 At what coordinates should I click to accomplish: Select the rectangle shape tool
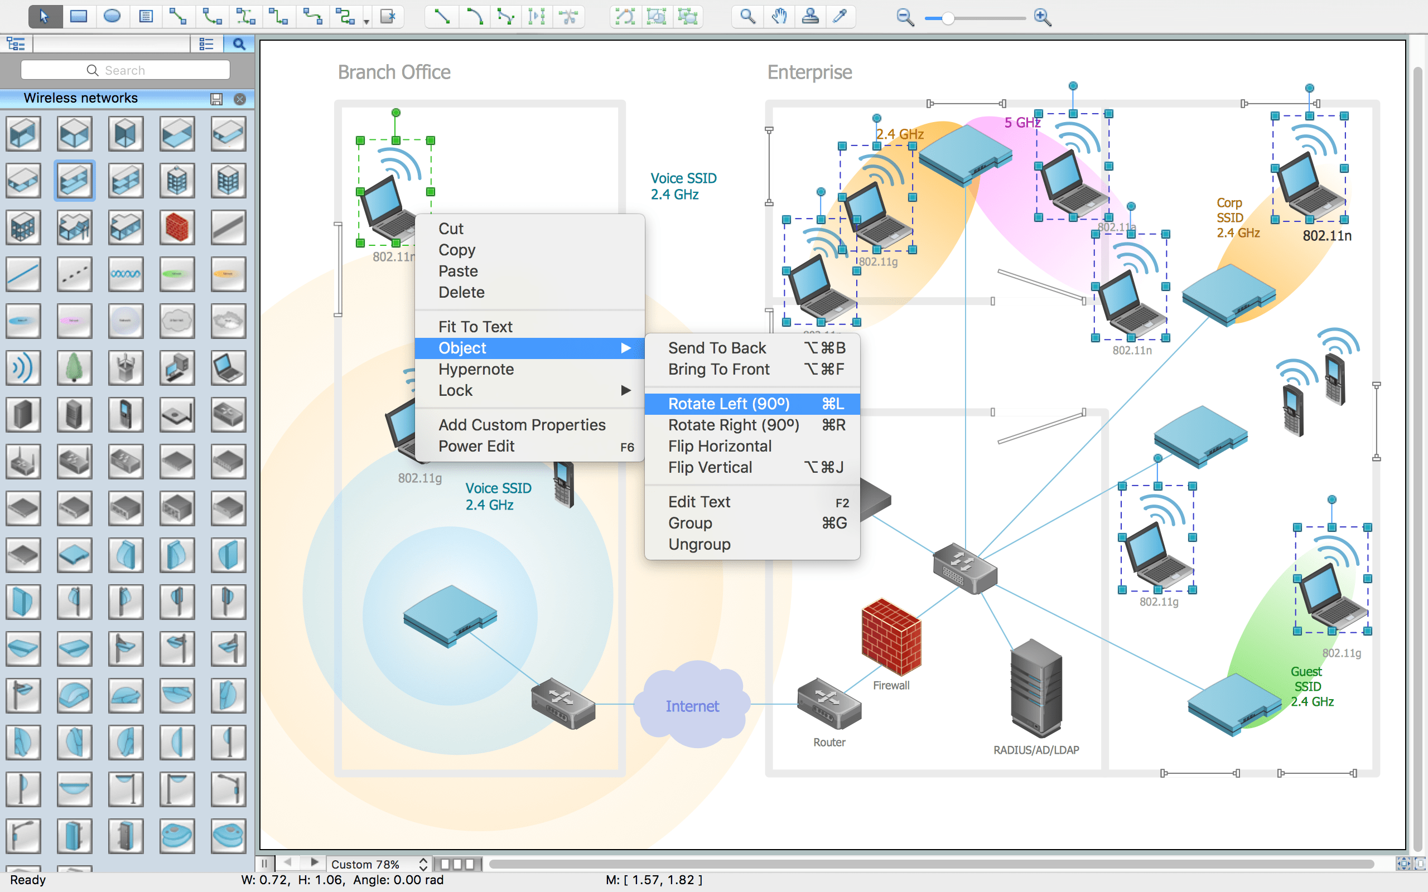tap(79, 17)
